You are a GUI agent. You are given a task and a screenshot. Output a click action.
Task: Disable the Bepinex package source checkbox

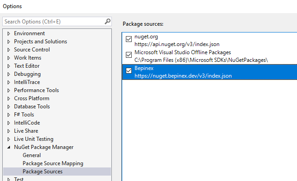pos(129,71)
